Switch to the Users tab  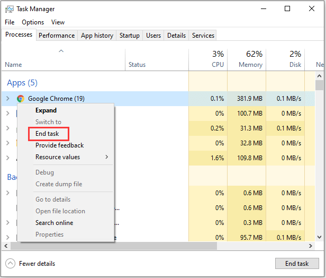[153, 36]
